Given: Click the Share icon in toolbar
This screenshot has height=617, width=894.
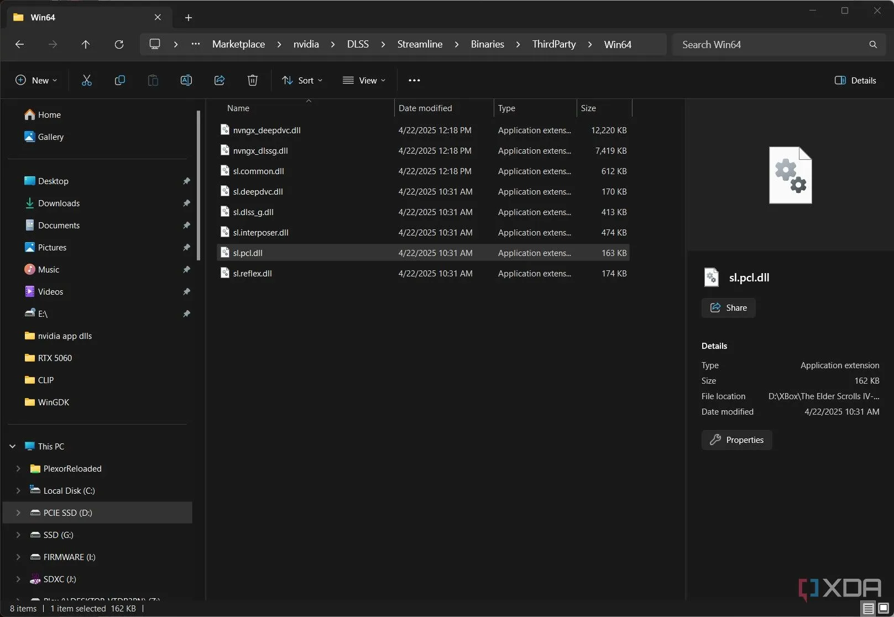Looking at the screenshot, I should [x=219, y=80].
